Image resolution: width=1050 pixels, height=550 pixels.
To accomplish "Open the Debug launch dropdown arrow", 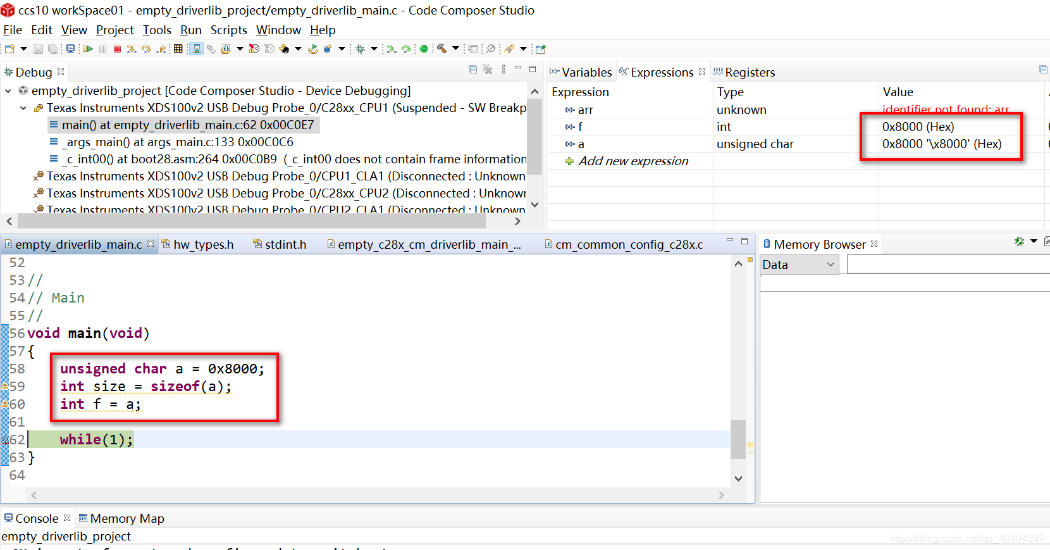I will click(374, 49).
